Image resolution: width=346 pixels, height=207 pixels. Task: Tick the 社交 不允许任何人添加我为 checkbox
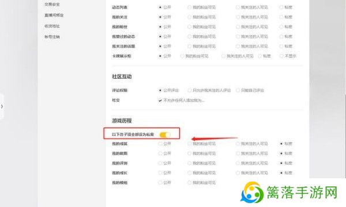[160, 101]
